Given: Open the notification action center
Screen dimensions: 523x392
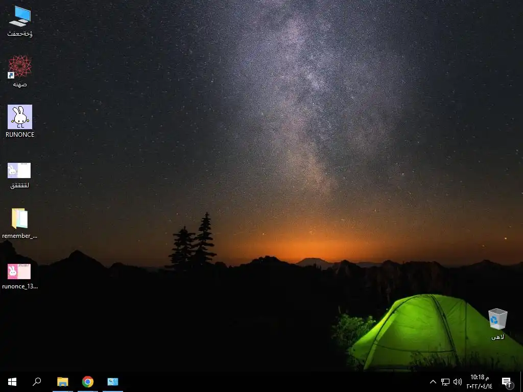Looking at the screenshot, I should tap(507, 382).
